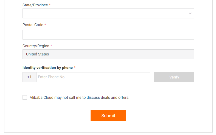
Task: Click the 'United States' country text
Action: tap(37, 54)
